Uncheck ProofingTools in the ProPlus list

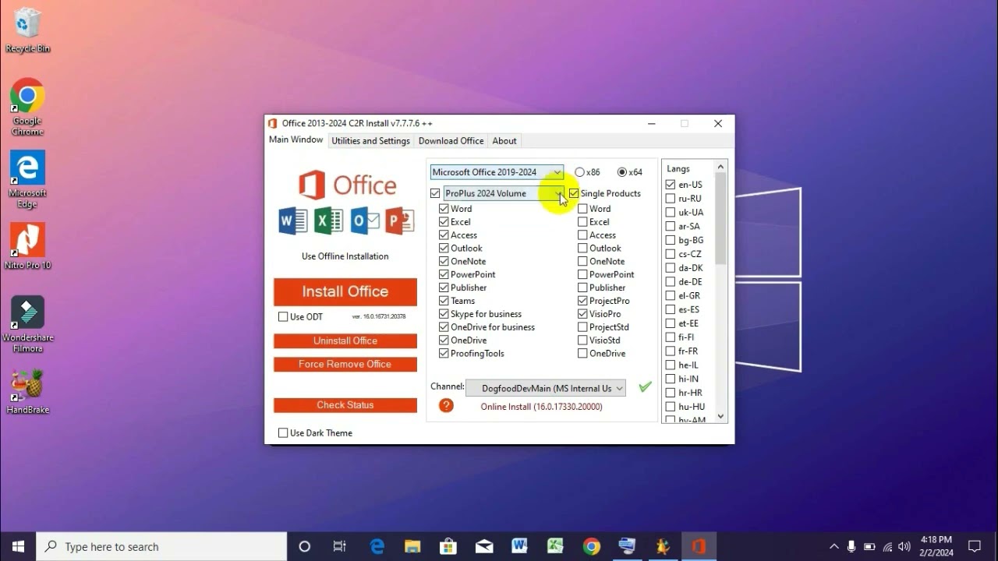(x=444, y=354)
